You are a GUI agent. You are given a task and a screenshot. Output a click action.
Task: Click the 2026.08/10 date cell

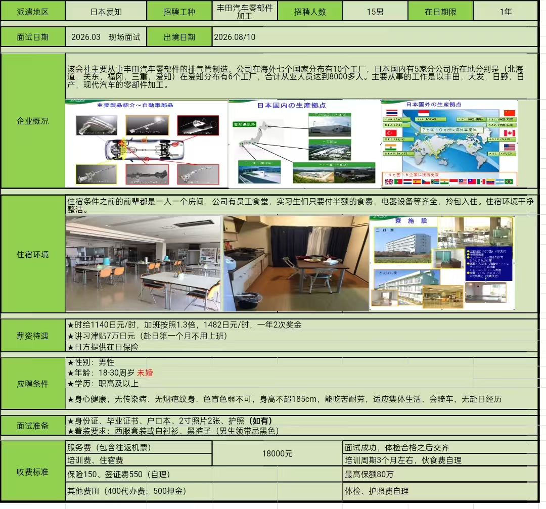pyautogui.click(x=375, y=37)
